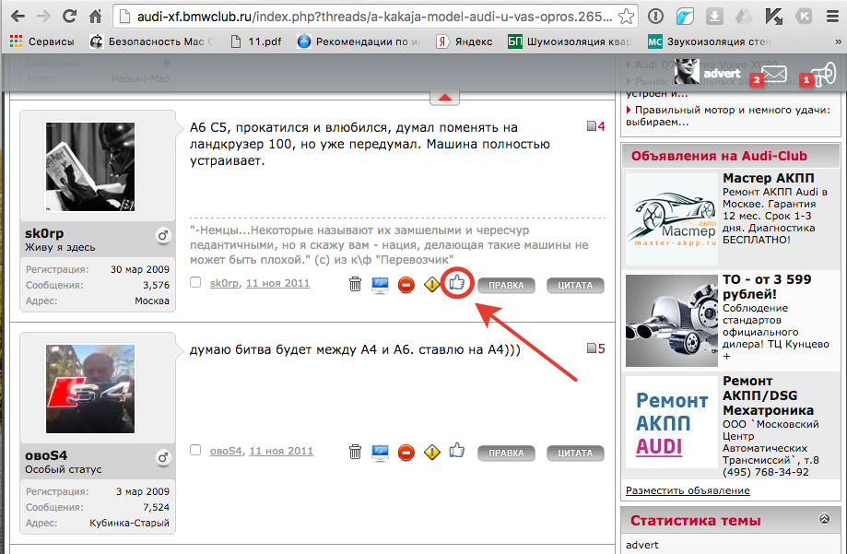The width and height of the screenshot is (847, 554).
Task: Open the 11.pdf bookmark
Action: pyautogui.click(x=255, y=41)
